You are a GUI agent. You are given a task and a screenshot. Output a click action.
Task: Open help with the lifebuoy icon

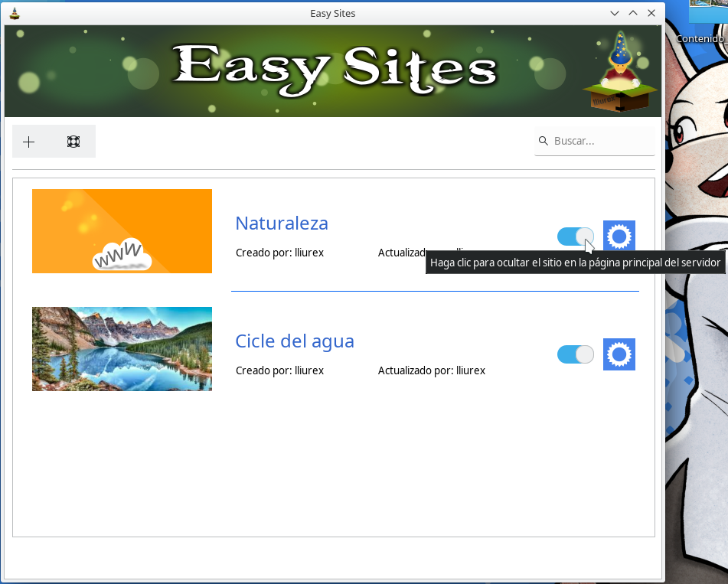point(73,142)
